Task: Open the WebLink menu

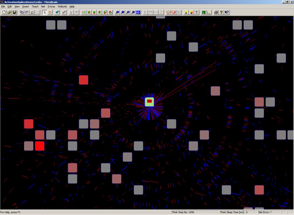Action: [62, 6]
